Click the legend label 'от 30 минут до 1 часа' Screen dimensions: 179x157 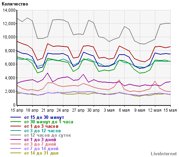[49, 122]
